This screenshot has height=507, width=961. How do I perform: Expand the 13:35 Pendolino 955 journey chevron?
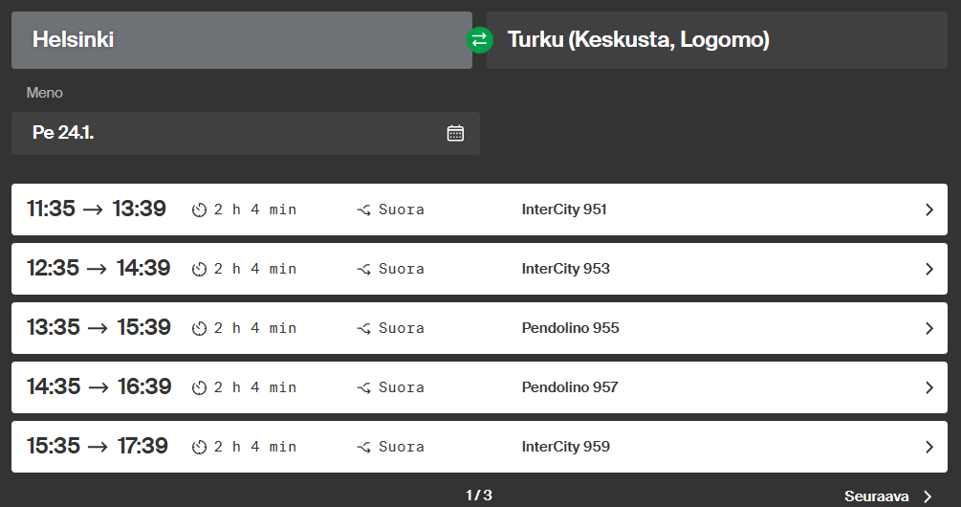pos(928,328)
